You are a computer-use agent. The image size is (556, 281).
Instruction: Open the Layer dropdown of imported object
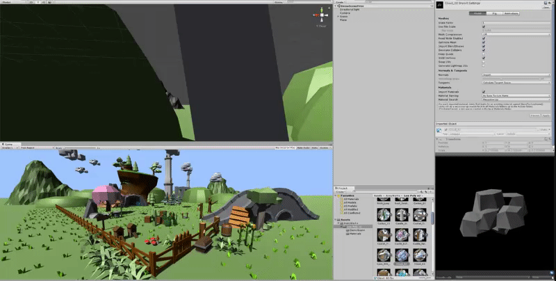coord(528,134)
